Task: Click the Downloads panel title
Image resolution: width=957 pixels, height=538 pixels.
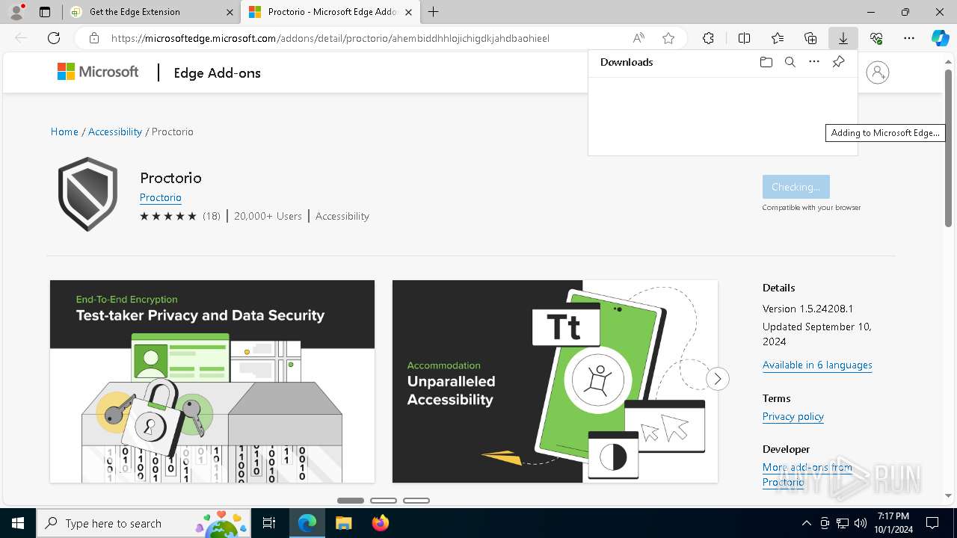Action: pyautogui.click(x=627, y=62)
